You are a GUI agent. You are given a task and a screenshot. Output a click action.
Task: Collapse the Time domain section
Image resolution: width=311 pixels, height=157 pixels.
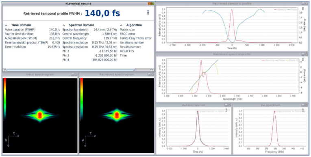[6, 25]
